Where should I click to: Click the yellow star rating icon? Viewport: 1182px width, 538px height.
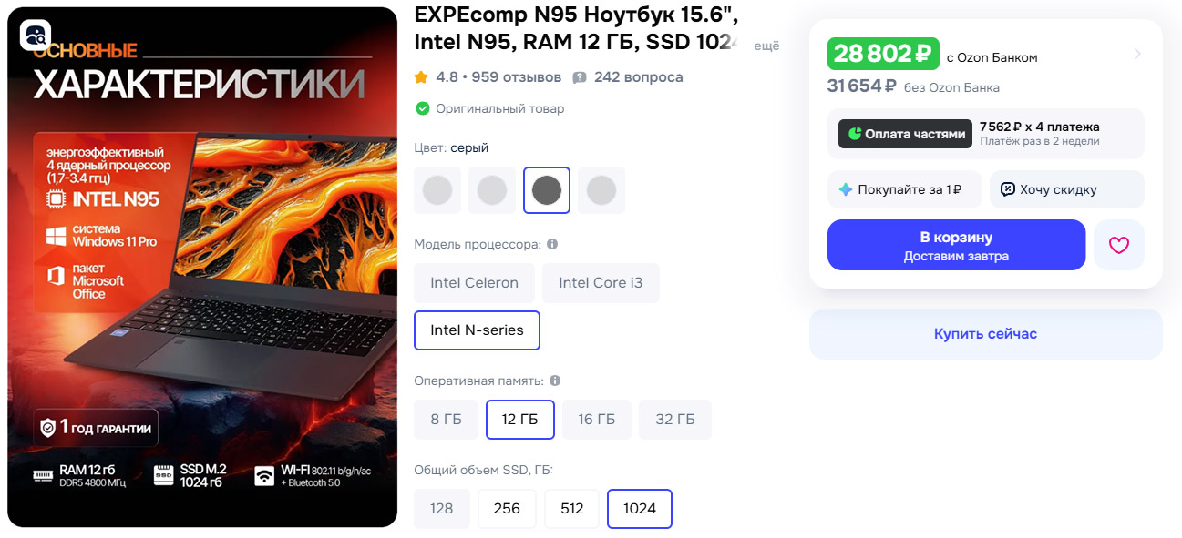coord(421,77)
